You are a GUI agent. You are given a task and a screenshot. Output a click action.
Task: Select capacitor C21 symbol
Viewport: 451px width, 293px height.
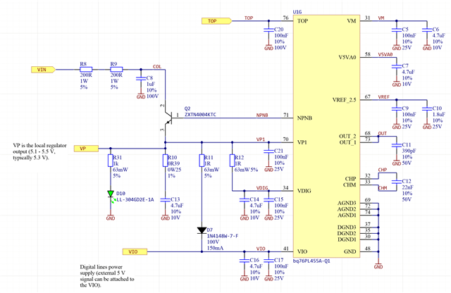(268, 151)
